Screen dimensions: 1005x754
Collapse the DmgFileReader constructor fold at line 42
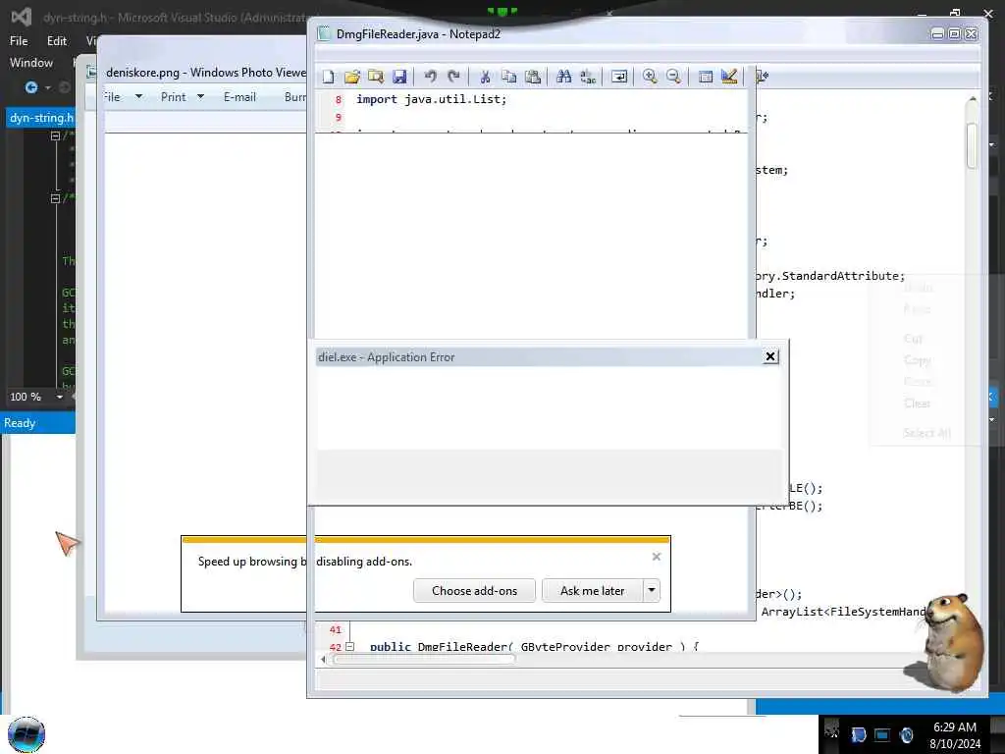350,647
